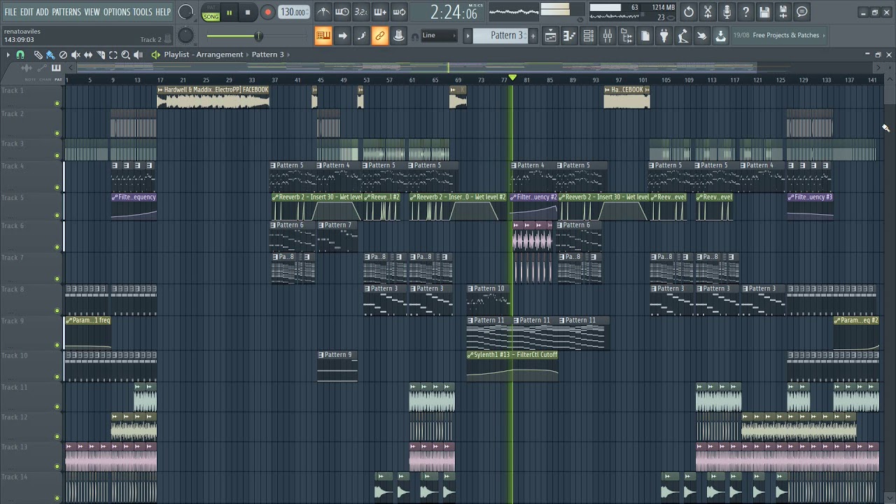Open the Pattern 3 selector dropdown
Viewport: 896px width, 504px height.
tap(499, 36)
